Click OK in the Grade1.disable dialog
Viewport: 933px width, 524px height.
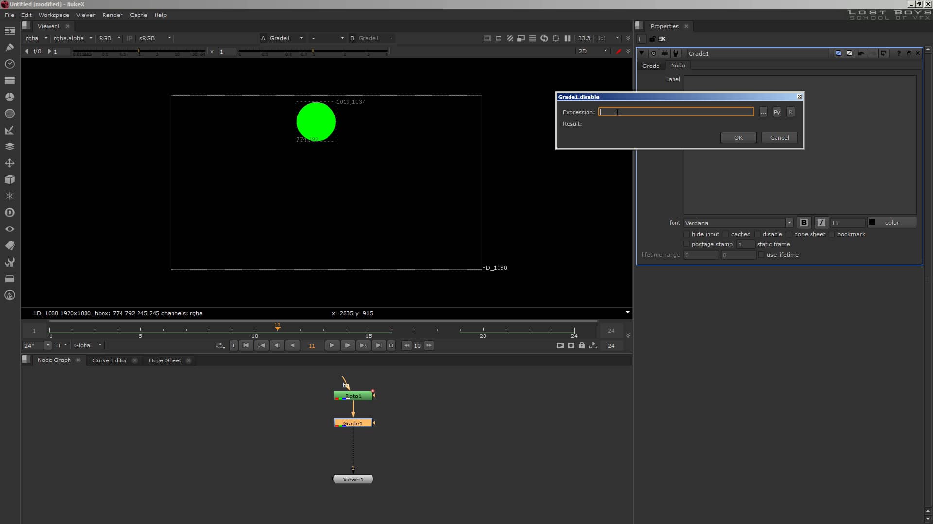pos(738,137)
